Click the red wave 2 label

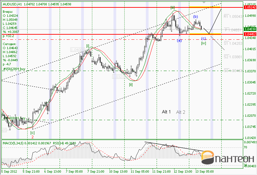[x=32, y=137]
